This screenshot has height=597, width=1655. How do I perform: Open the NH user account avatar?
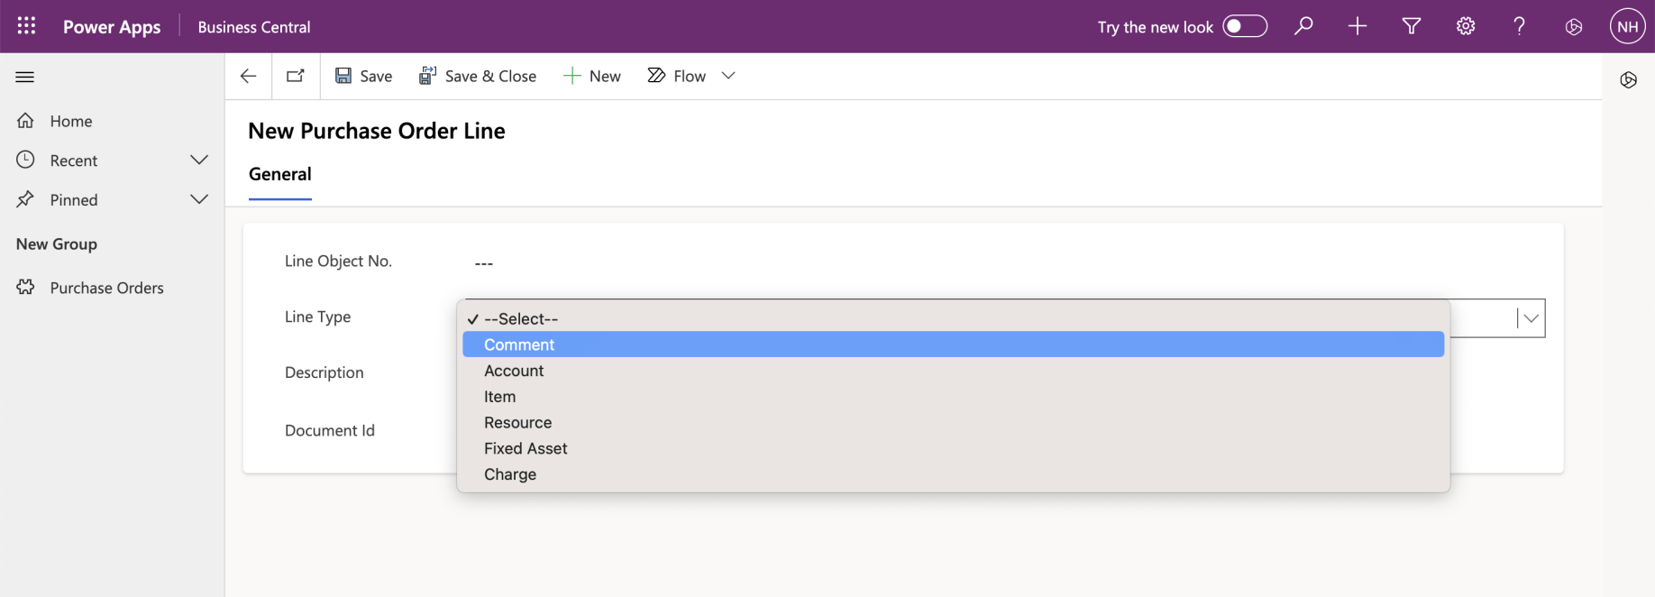pos(1627,26)
